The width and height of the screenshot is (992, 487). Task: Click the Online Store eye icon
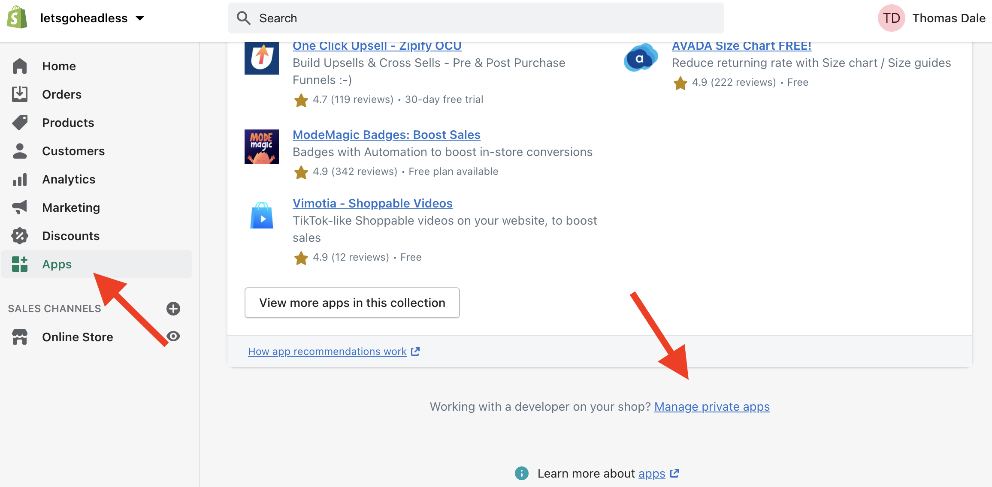173,337
